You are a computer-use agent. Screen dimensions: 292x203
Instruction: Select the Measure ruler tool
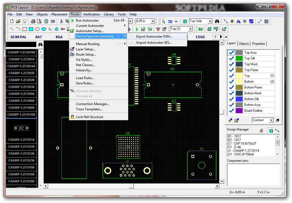pos(170,21)
